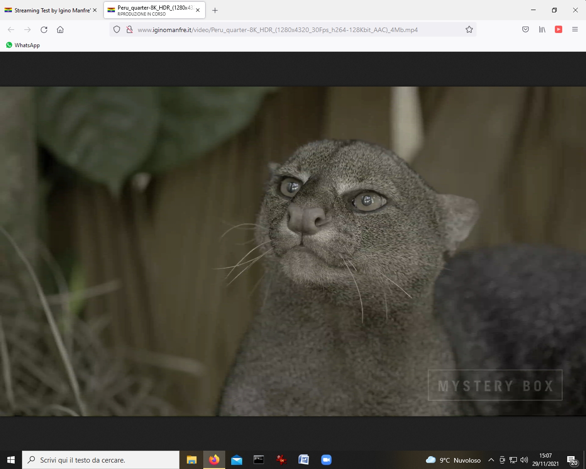Open a new browser tab
Viewport: 586px width, 469px height.
coord(215,10)
